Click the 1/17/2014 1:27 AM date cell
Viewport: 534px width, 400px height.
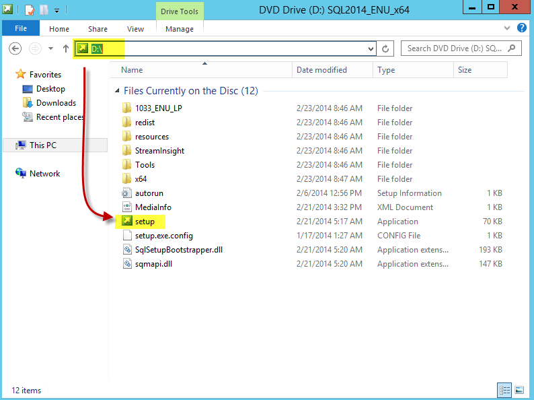[329, 236]
